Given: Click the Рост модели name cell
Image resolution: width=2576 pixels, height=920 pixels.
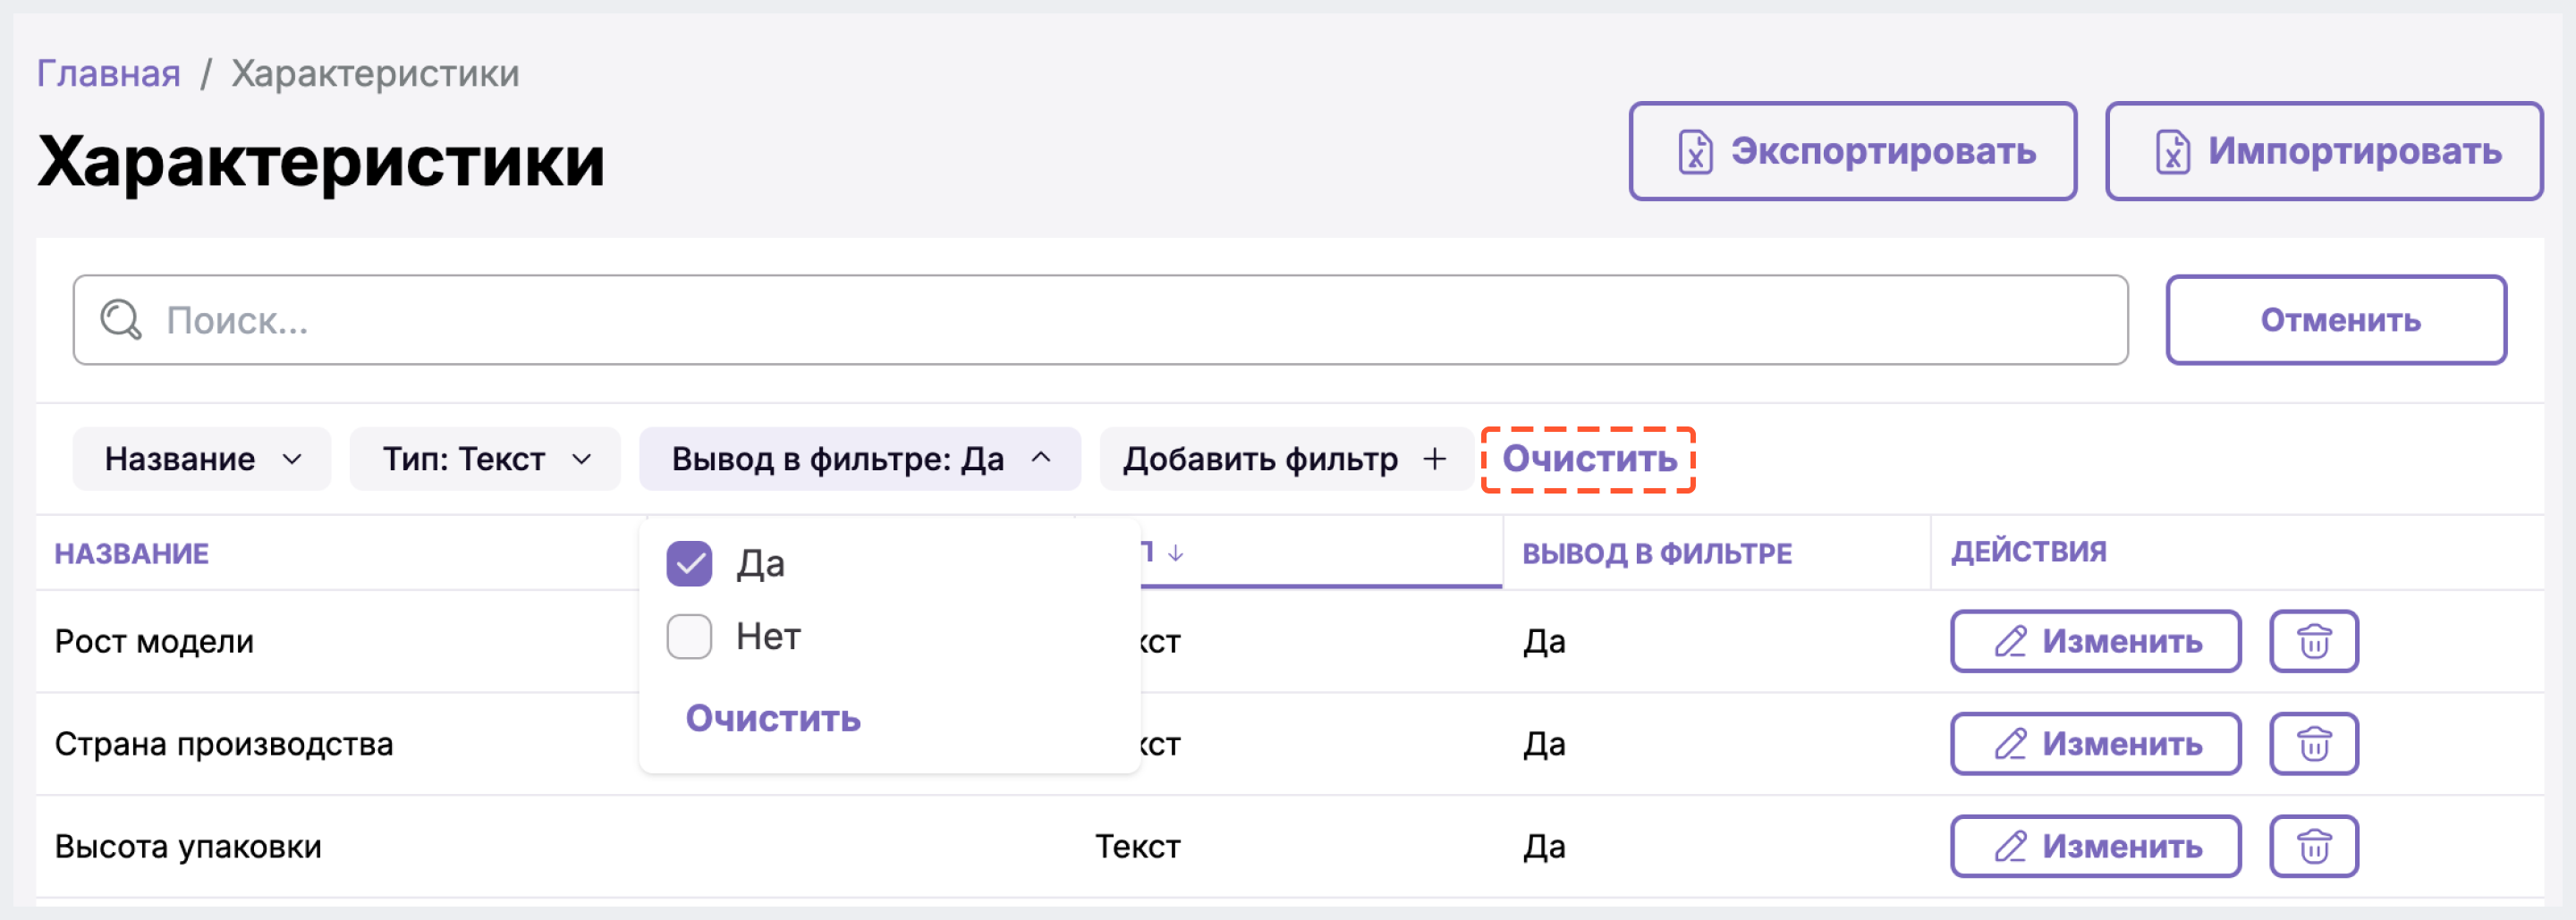Looking at the screenshot, I should pos(154,641).
